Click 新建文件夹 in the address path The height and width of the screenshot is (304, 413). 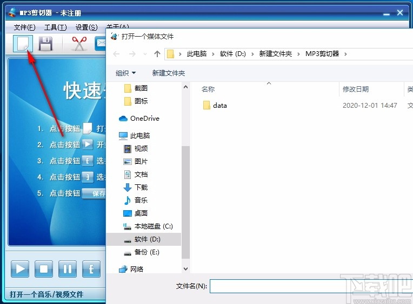(276, 54)
